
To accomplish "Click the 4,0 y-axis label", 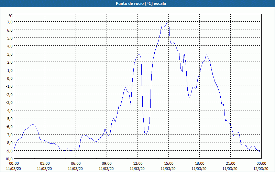I will (x=10, y=46).
